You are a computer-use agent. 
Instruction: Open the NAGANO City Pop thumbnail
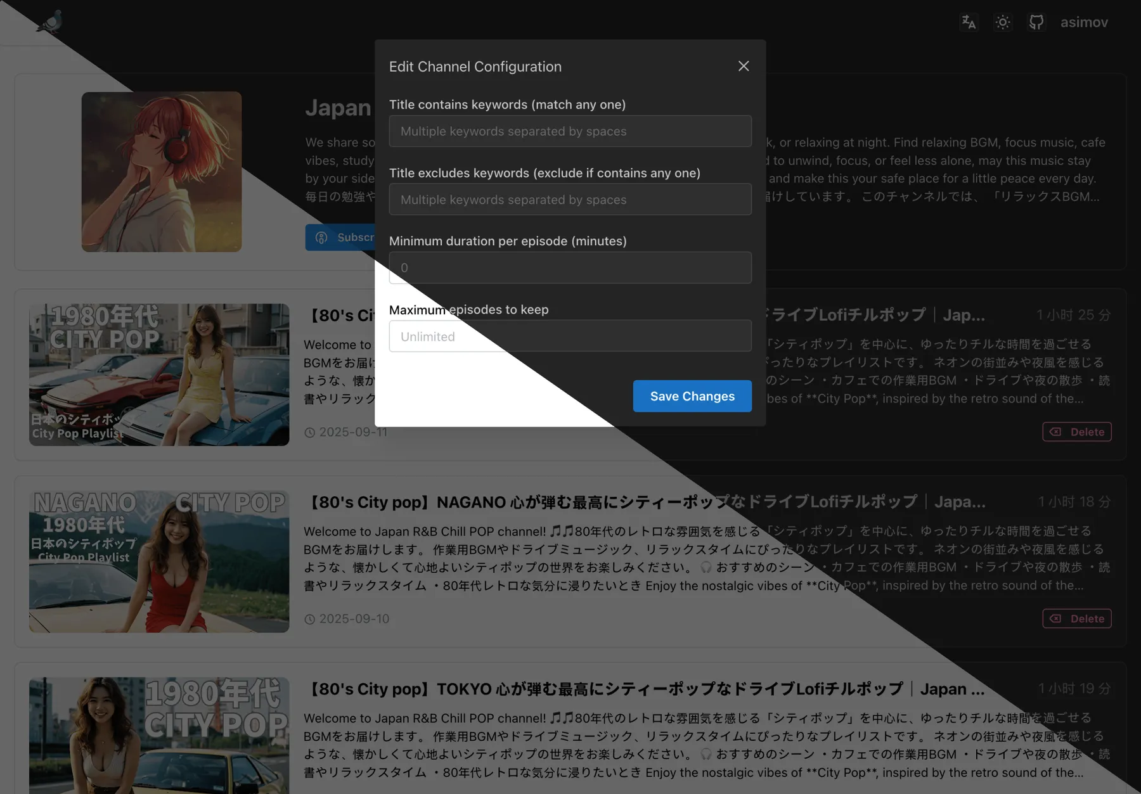(159, 561)
